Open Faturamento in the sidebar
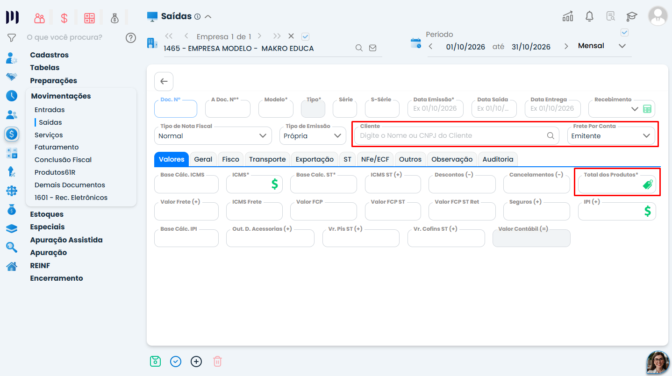Screen dimensions: 672x376 [x=57, y=147]
